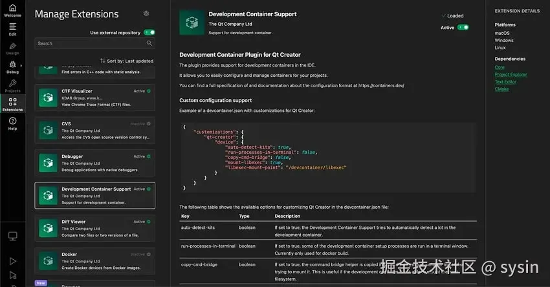The height and width of the screenshot is (287, 550).
Task: Click the Type column header
Action: coord(244,216)
